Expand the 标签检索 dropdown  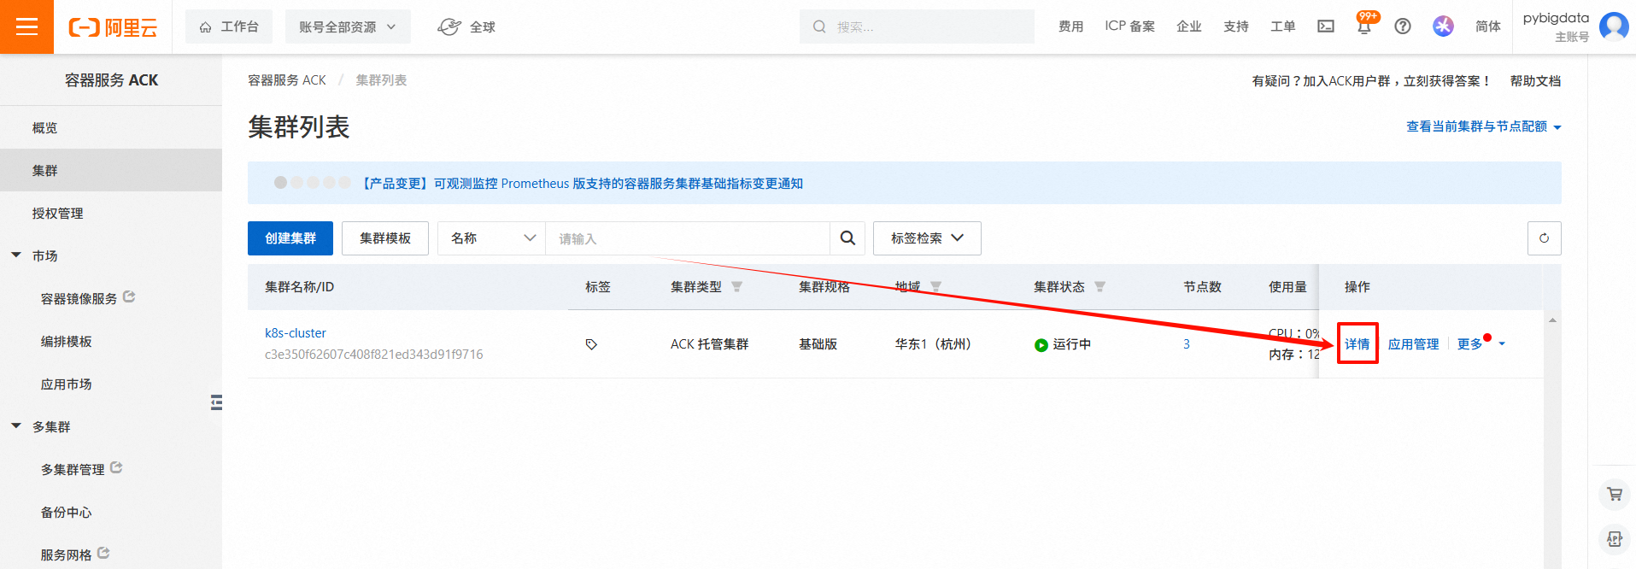pos(927,238)
